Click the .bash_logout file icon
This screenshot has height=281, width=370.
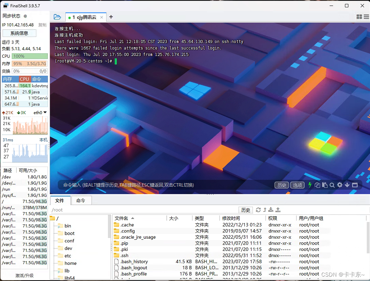116,267
